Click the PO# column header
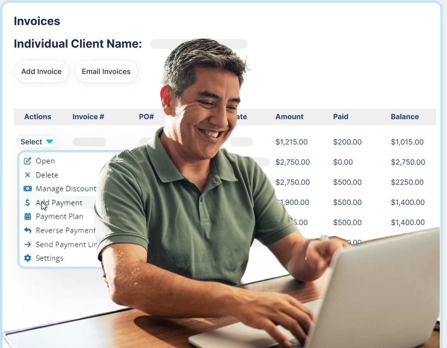The height and width of the screenshot is (348, 447). pos(146,117)
